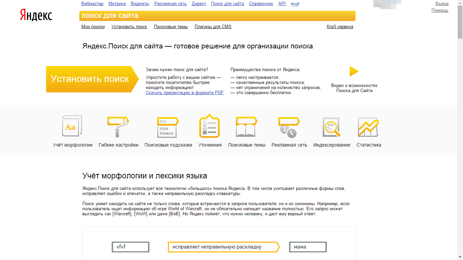463x260 pixels.
Task: Click the Поисковые подсказки label
Action: (x=168, y=145)
